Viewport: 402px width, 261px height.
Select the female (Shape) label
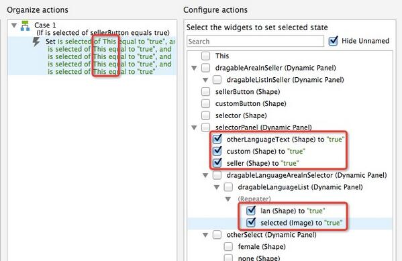262,247
